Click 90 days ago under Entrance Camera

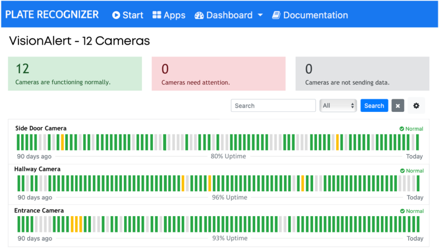pyautogui.click(x=35, y=238)
